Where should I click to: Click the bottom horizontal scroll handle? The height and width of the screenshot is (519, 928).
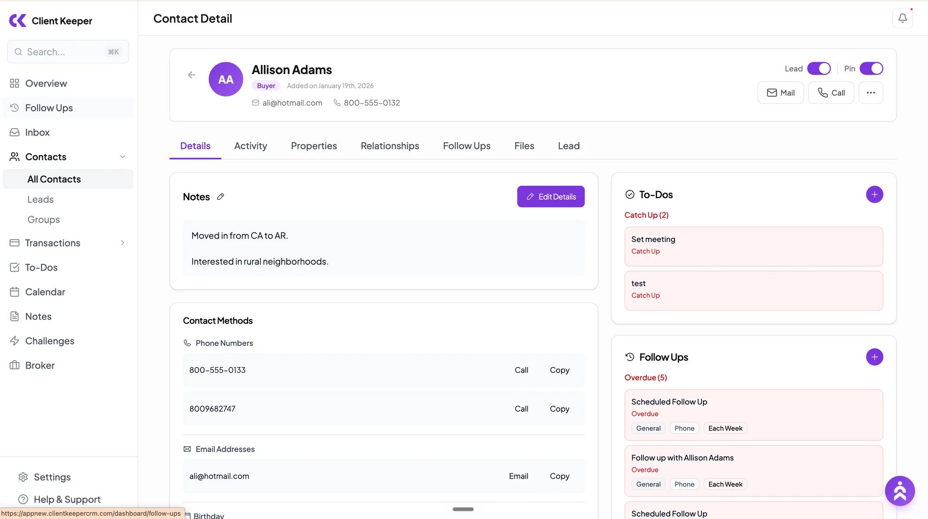pos(463,509)
